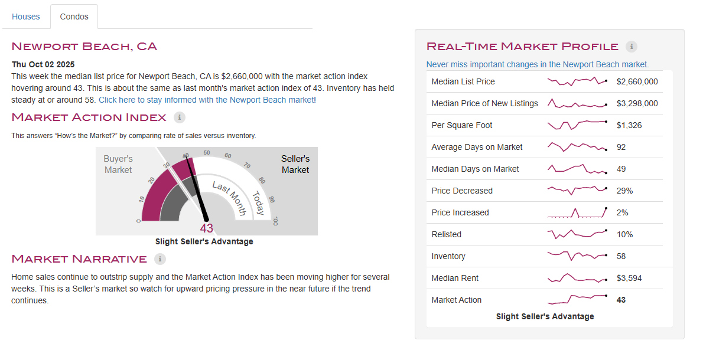Click the Median Rent sparkline chart
The width and height of the screenshot is (703, 347).
coord(577,278)
